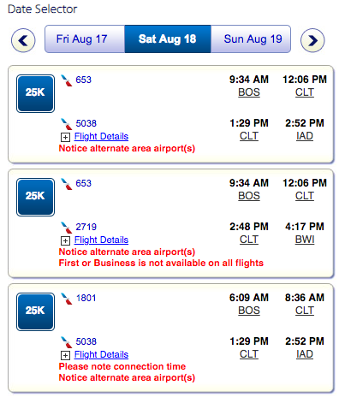Advance to later dates with right arrow
Screen dimensions: 339x397
(x=312, y=40)
